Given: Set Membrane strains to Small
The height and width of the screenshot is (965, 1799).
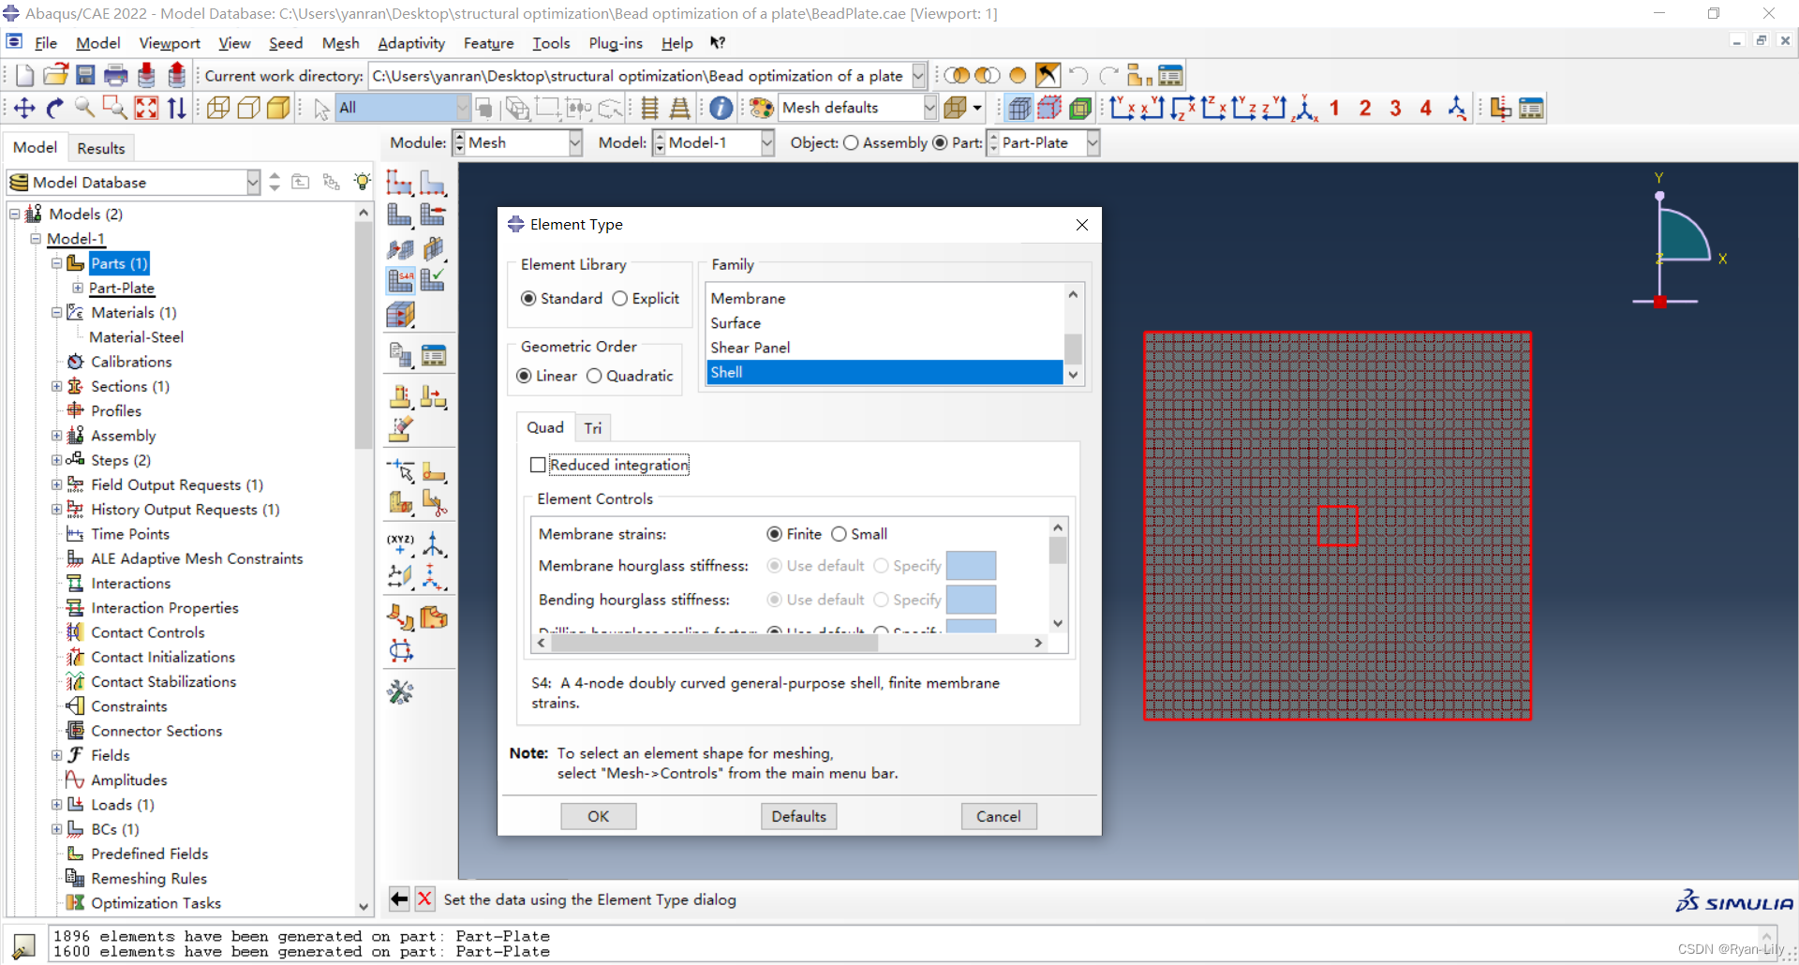Looking at the screenshot, I should click(x=839, y=534).
